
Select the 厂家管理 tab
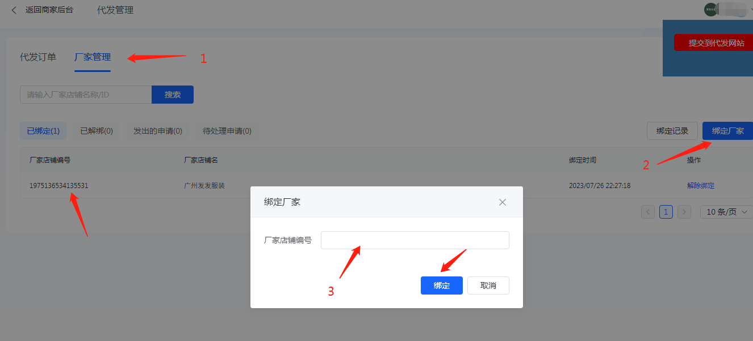(93, 57)
